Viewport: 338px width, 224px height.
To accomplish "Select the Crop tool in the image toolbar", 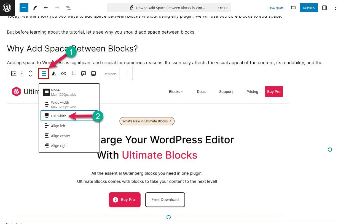I will point(73,73).
